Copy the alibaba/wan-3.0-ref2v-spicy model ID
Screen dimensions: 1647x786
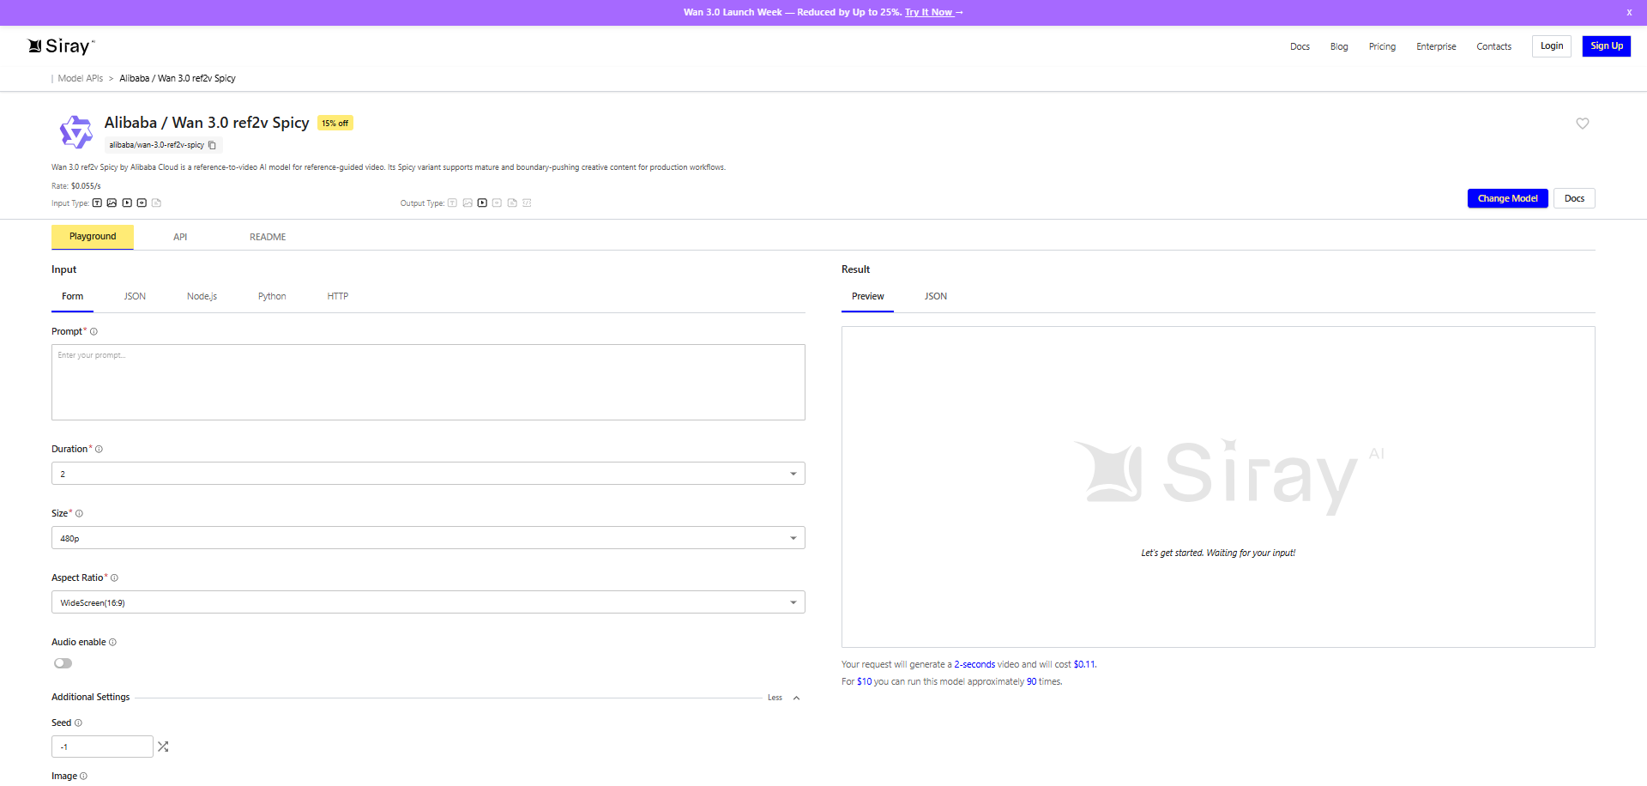213,145
